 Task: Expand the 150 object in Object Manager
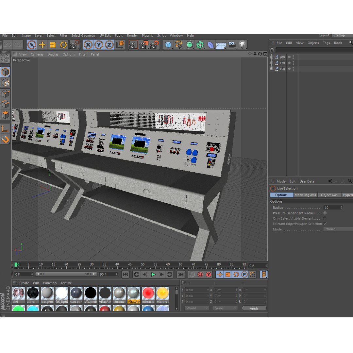(x=272, y=69)
